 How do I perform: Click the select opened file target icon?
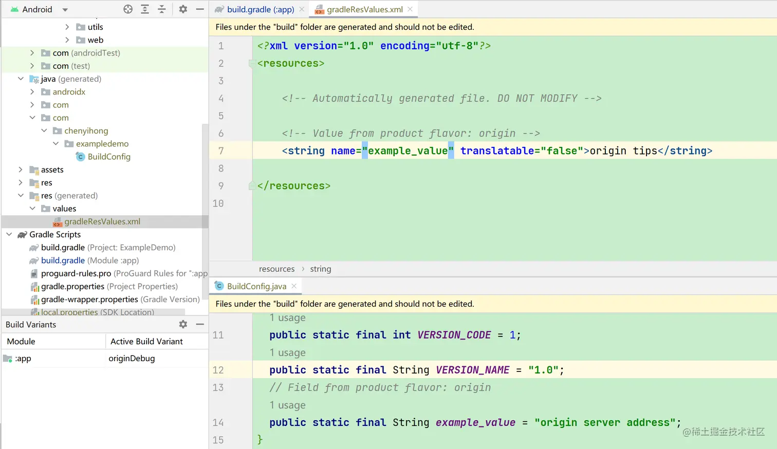128,9
